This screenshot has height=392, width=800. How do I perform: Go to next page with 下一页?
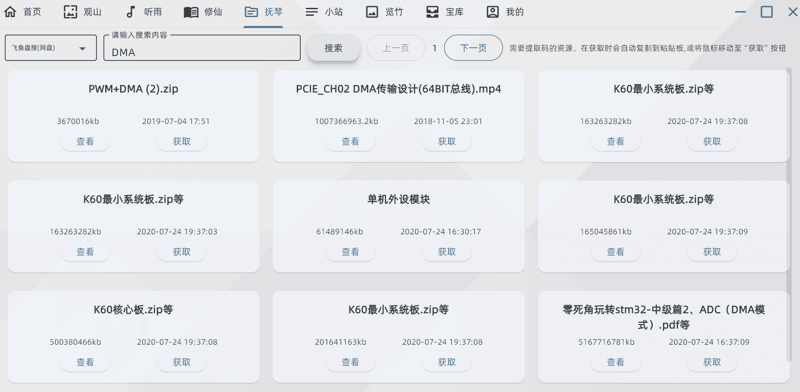click(473, 48)
